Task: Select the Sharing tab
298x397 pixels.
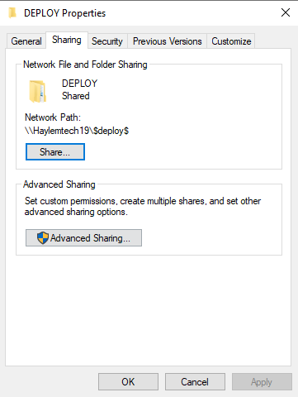Action: [x=67, y=40]
